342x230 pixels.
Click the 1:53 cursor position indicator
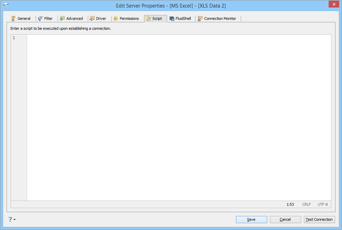click(x=290, y=204)
